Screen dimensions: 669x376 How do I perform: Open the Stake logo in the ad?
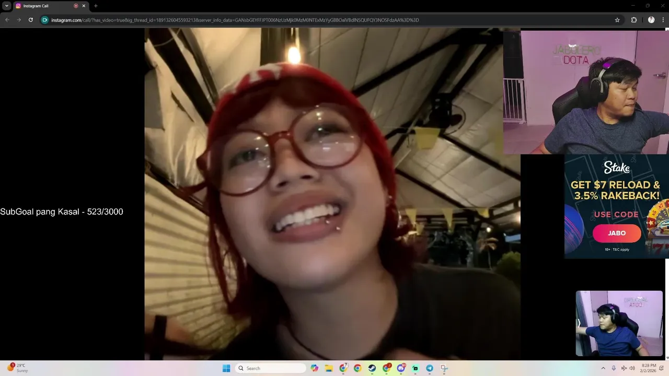point(617,167)
